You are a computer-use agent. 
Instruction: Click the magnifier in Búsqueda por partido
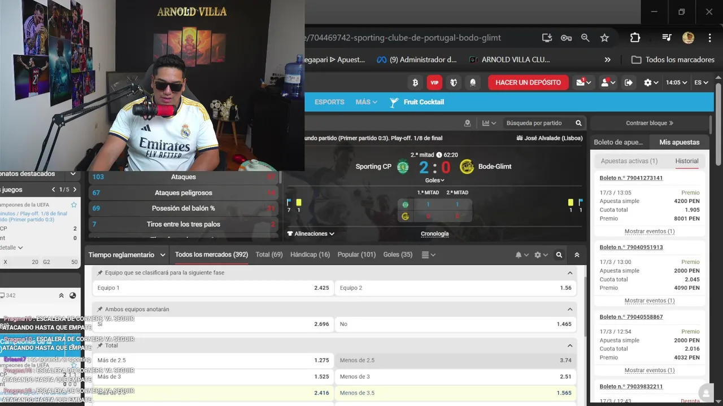[x=578, y=123]
